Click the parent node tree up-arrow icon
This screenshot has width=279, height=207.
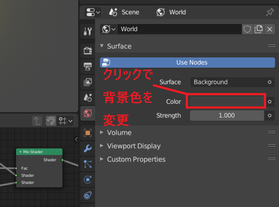coord(37,121)
